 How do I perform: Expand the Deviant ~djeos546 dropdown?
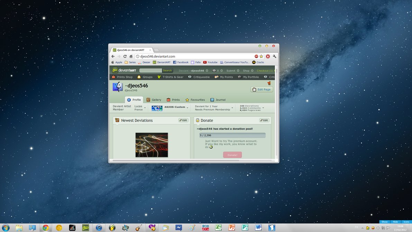click(x=207, y=71)
